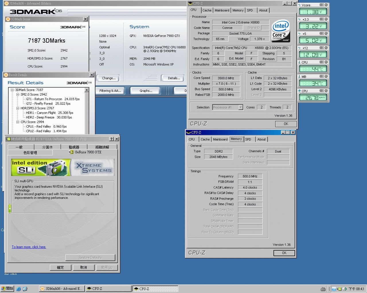Switch to 3DMark06 taskbar button

click(x=62, y=289)
